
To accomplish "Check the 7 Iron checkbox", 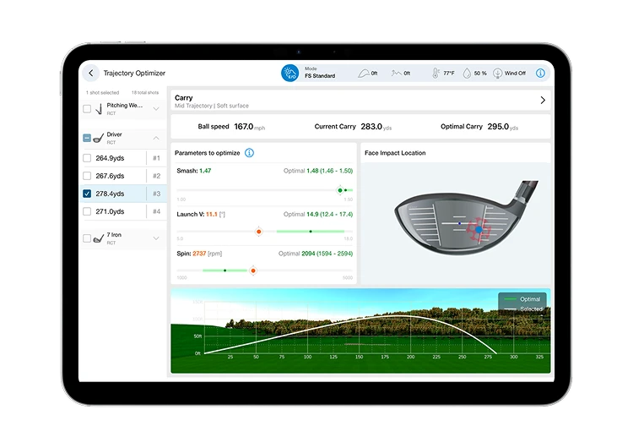I will click(87, 238).
